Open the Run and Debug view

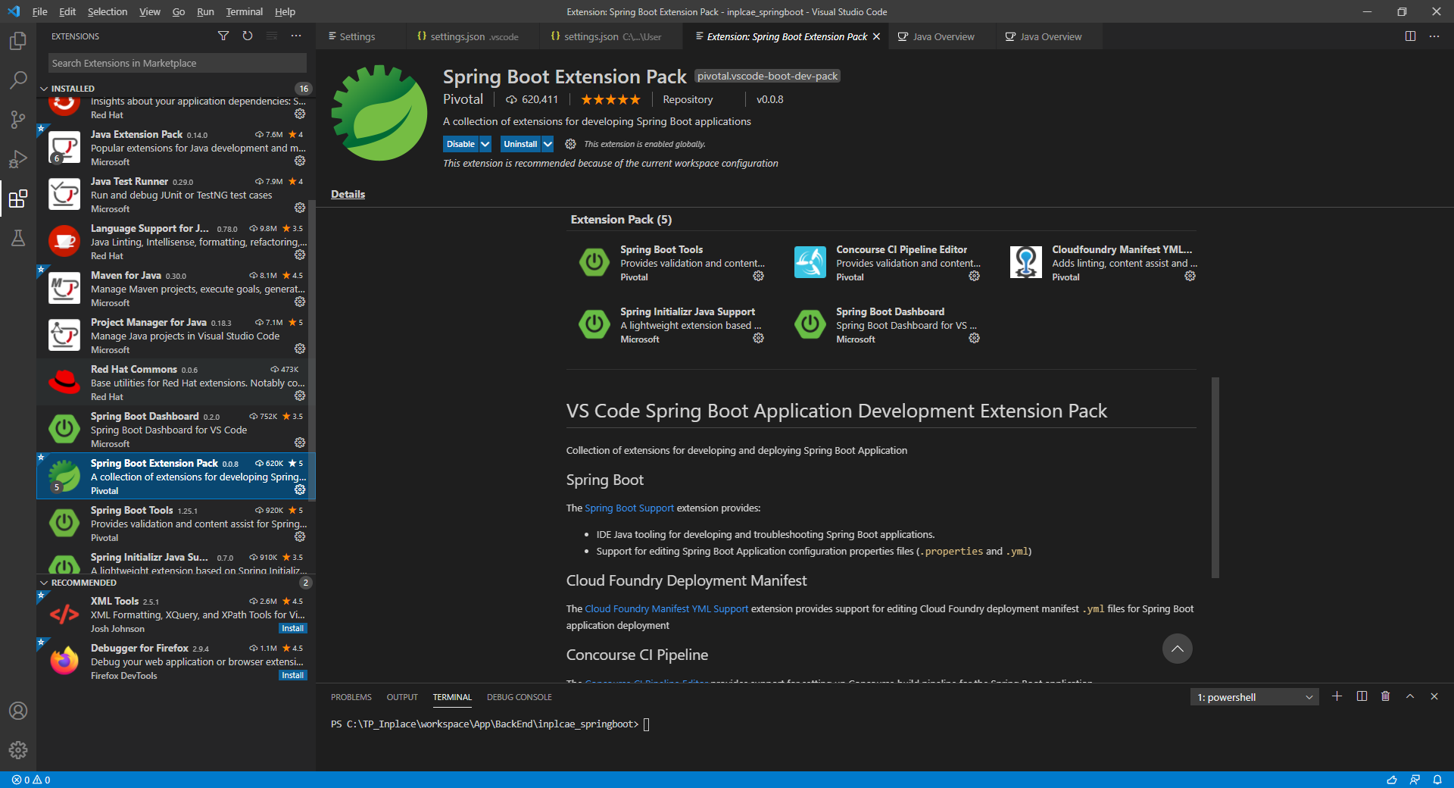(x=18, y=159)
